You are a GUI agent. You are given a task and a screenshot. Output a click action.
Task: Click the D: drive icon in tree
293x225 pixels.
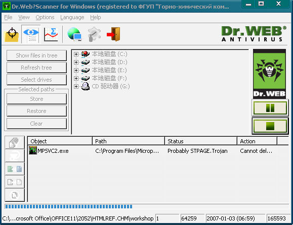(x=86, y=62)
